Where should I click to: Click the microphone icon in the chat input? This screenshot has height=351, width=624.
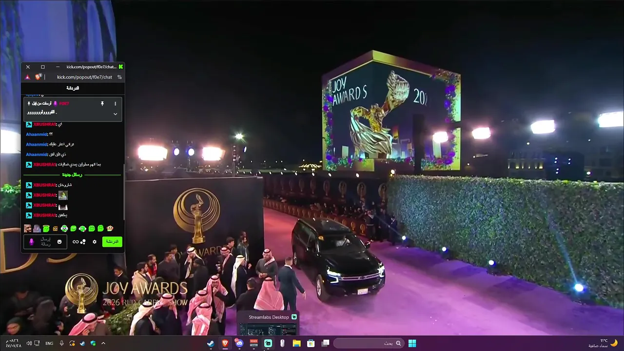pyautogui.click(x=32, y=242)
